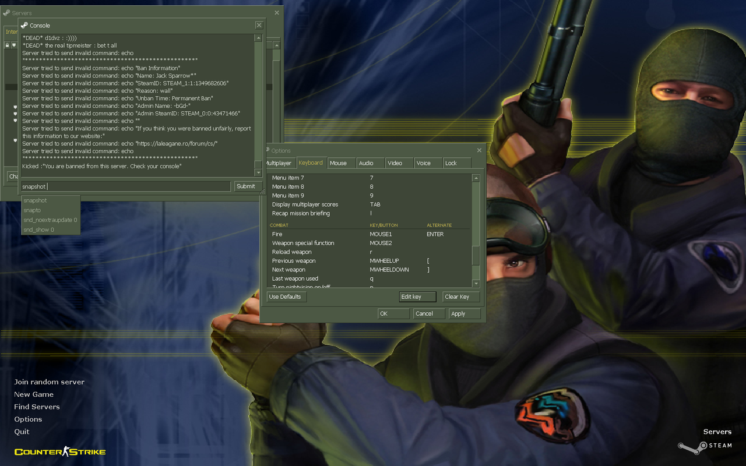The width and height of the screenshot is (746, 466).
Task: Click the Console scrollbar up arrow
Action: click(x=258, y=38)
